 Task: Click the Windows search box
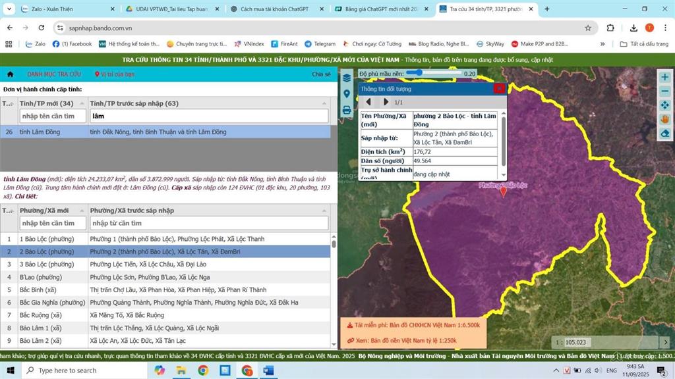[x=84, y=370]
